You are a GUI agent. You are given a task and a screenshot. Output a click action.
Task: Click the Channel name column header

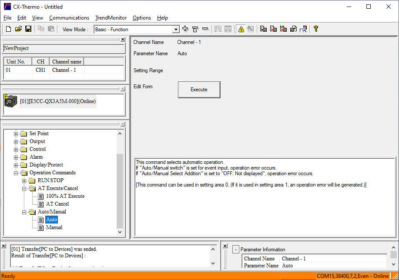[x=67, y=62]
